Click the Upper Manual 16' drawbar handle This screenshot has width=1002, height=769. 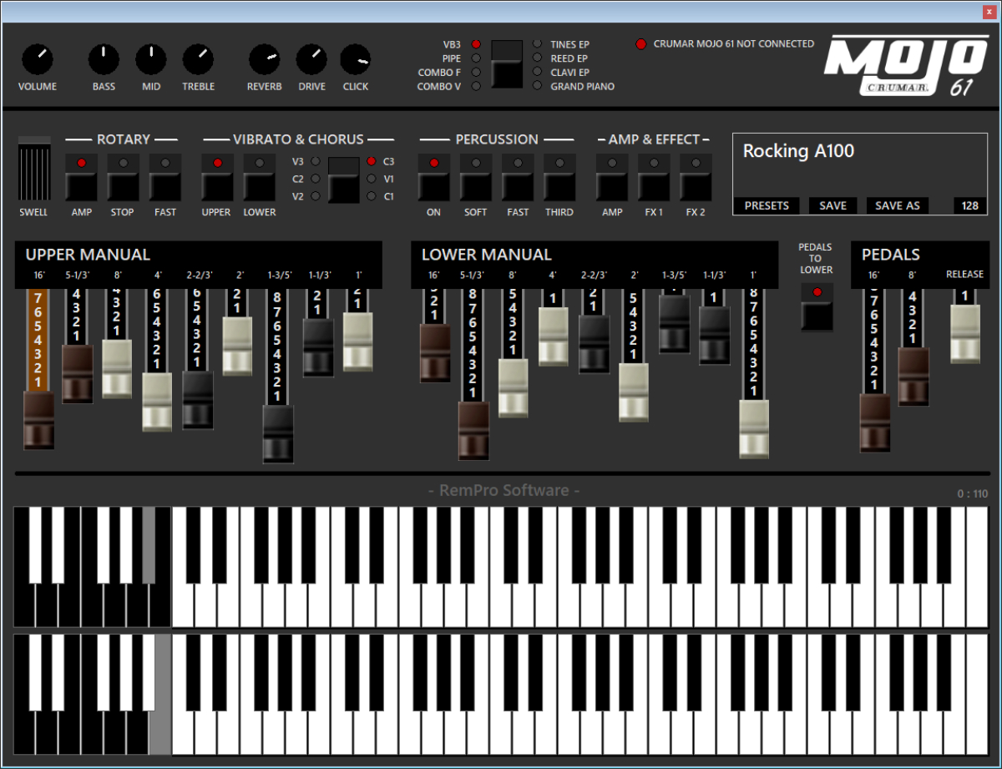point(39,421)
